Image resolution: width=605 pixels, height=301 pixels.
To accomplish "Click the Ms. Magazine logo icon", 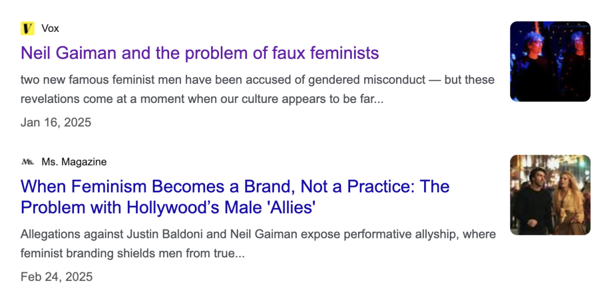I will [x=27, y=162].
